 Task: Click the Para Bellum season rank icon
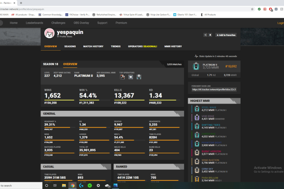(x=197, y=179)
